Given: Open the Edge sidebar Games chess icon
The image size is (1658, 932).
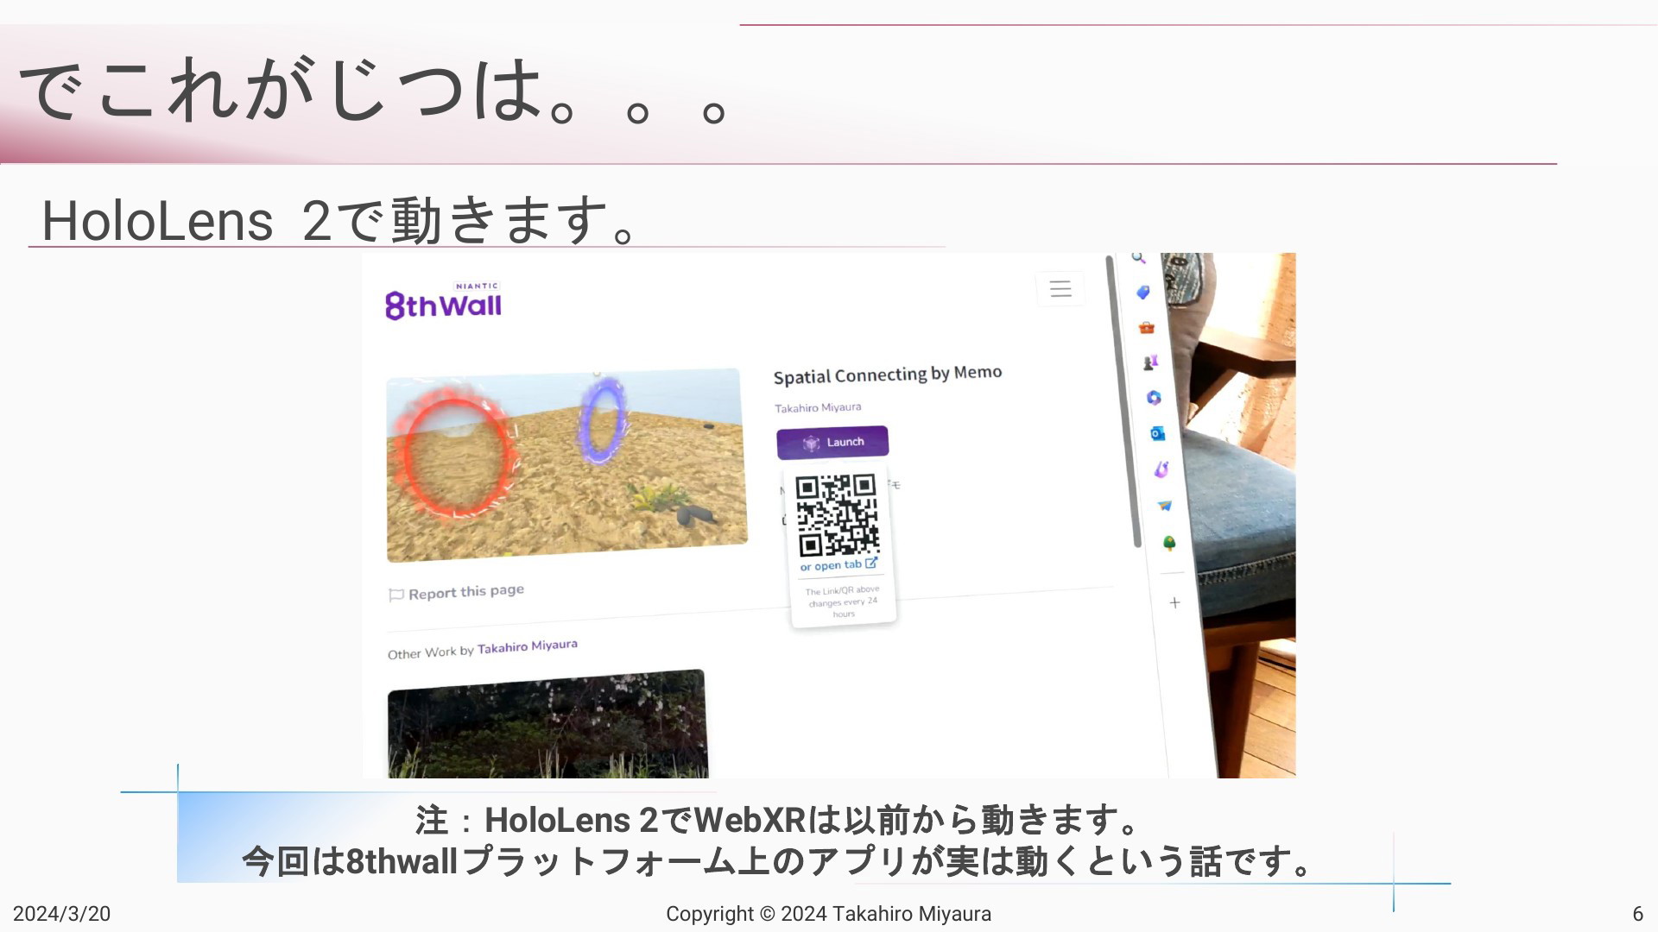Looking at the screenshot, I should [1150, 362].
